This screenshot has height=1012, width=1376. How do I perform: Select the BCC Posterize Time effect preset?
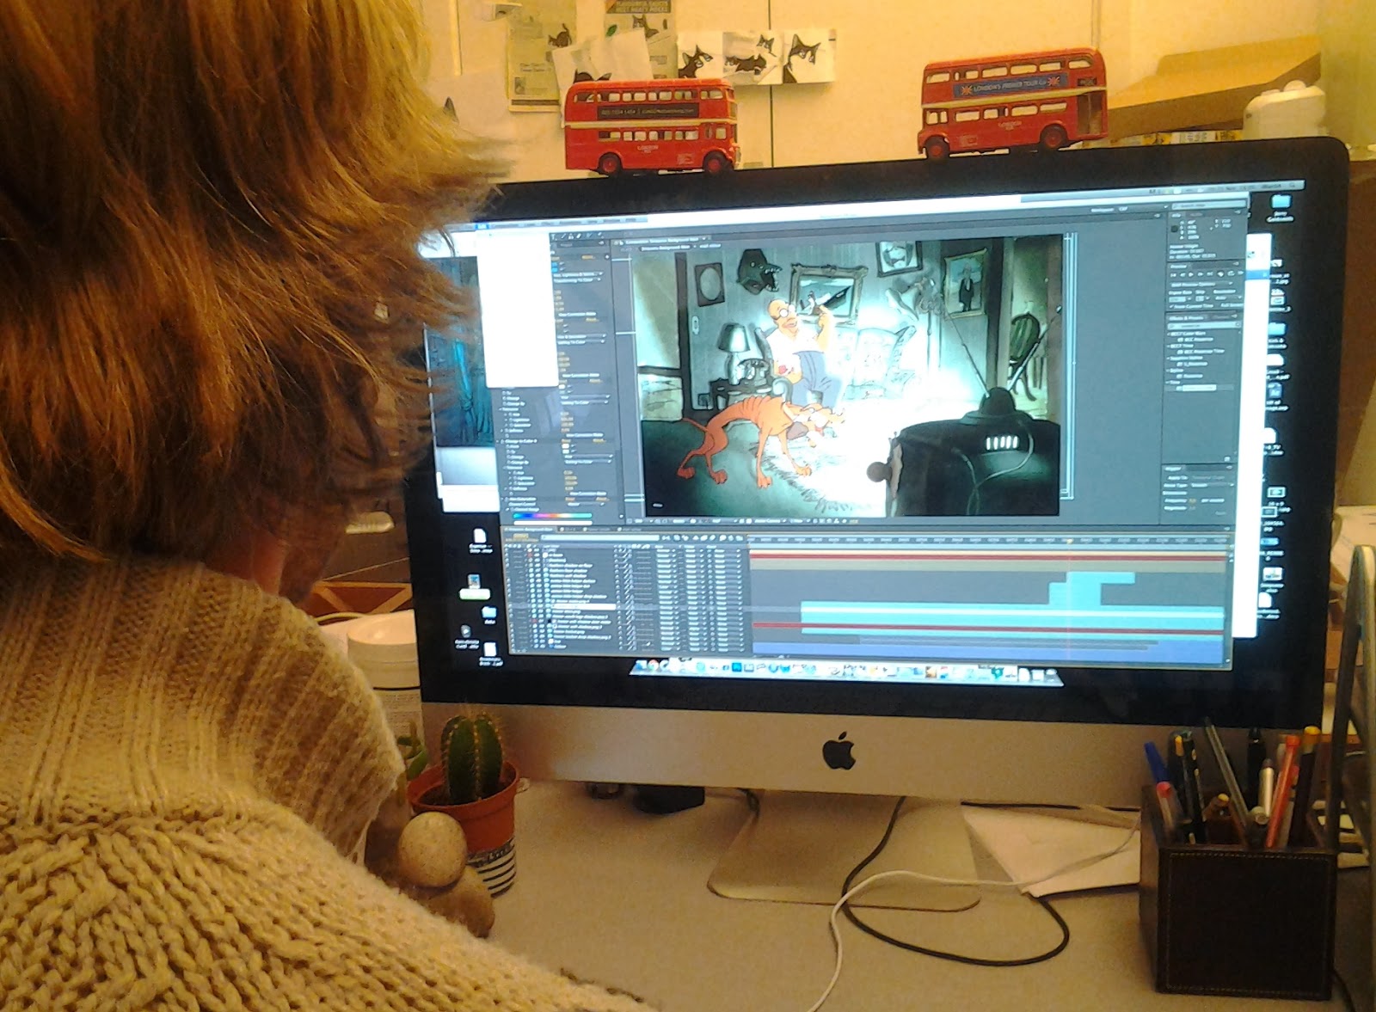1200,350
